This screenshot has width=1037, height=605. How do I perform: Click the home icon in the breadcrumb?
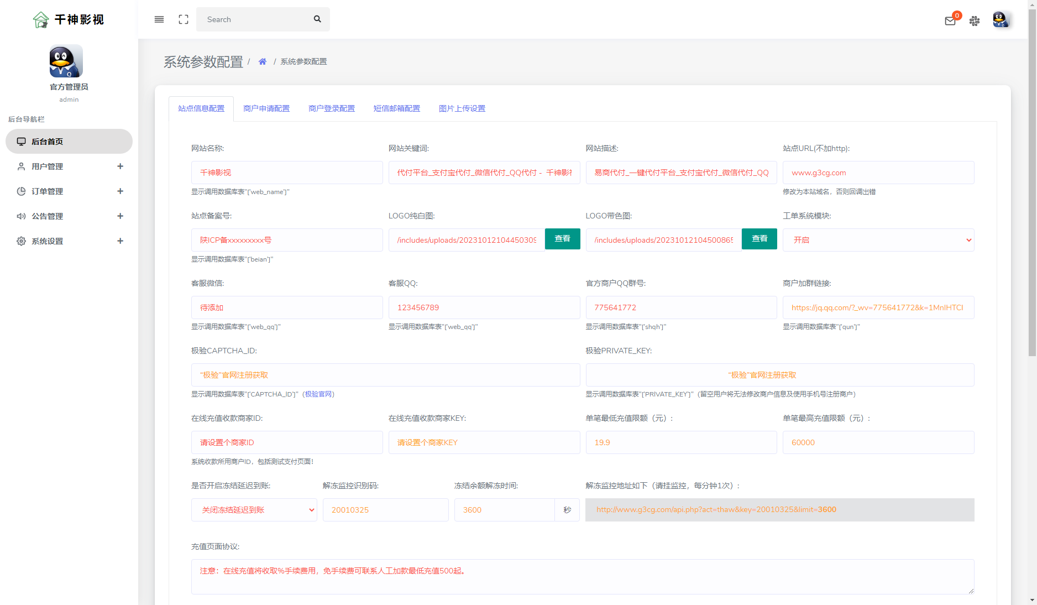click(x=263, y=61)
